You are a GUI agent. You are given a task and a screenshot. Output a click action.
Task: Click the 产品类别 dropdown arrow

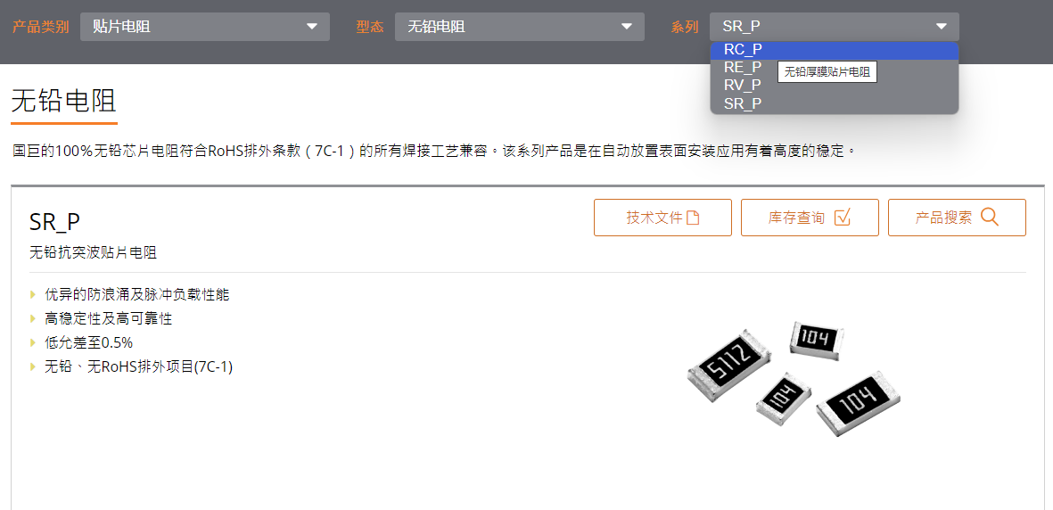coord(311,27)
